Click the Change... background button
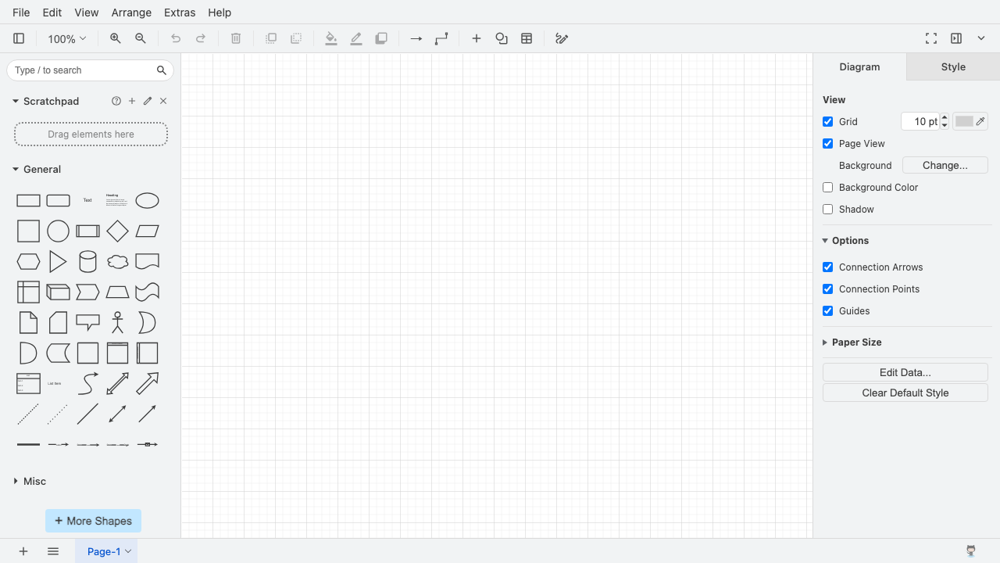 (945, 165)
